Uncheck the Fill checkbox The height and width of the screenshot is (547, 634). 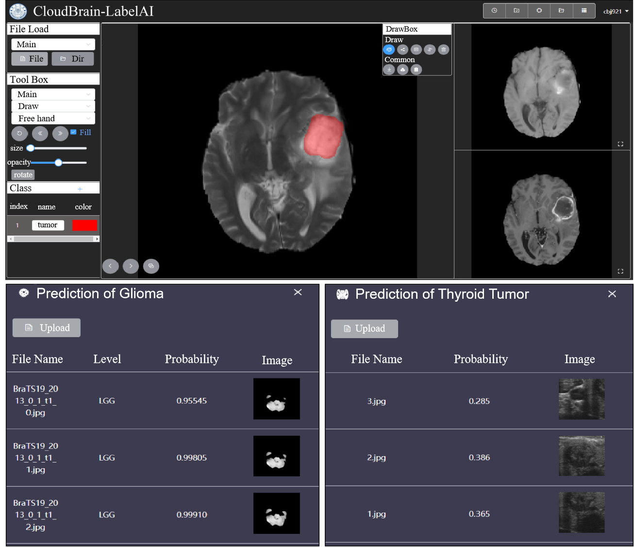(73, 132)
